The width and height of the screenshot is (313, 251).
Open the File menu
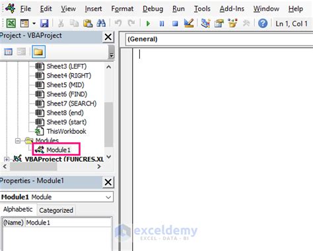pos(26,9)
